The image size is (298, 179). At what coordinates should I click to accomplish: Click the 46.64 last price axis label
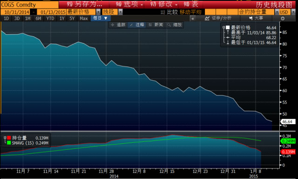pos(288,122)
